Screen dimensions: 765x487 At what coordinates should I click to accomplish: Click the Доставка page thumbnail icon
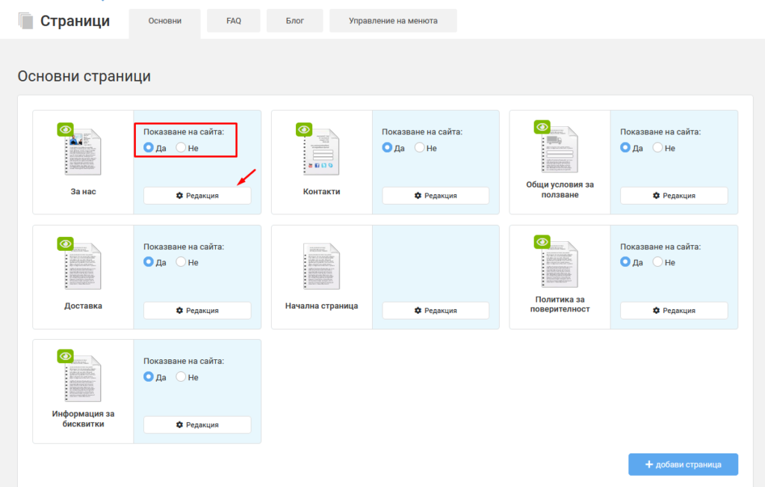[83, 267]
